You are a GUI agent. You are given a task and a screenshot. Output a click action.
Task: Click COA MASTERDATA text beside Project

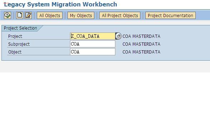point(141,36)
